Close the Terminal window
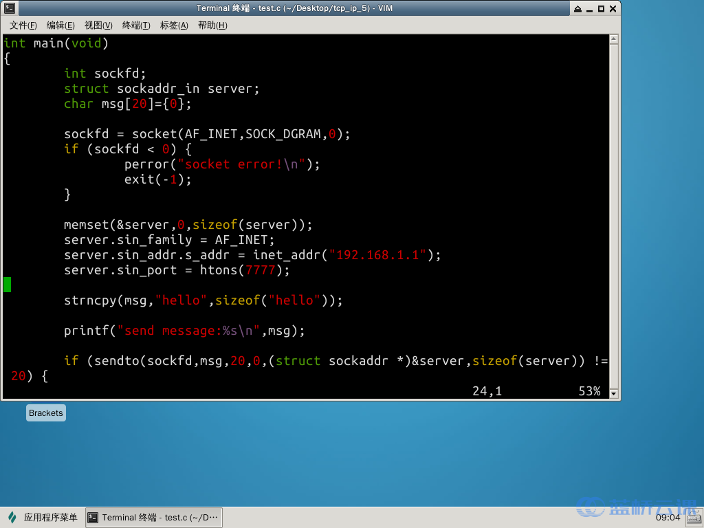Viewport: 704px width, 528px height. [x=613, y=8]
